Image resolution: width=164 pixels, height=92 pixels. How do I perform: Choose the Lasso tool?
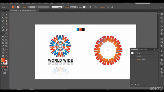pyautogui.click(x=6, y=18)
